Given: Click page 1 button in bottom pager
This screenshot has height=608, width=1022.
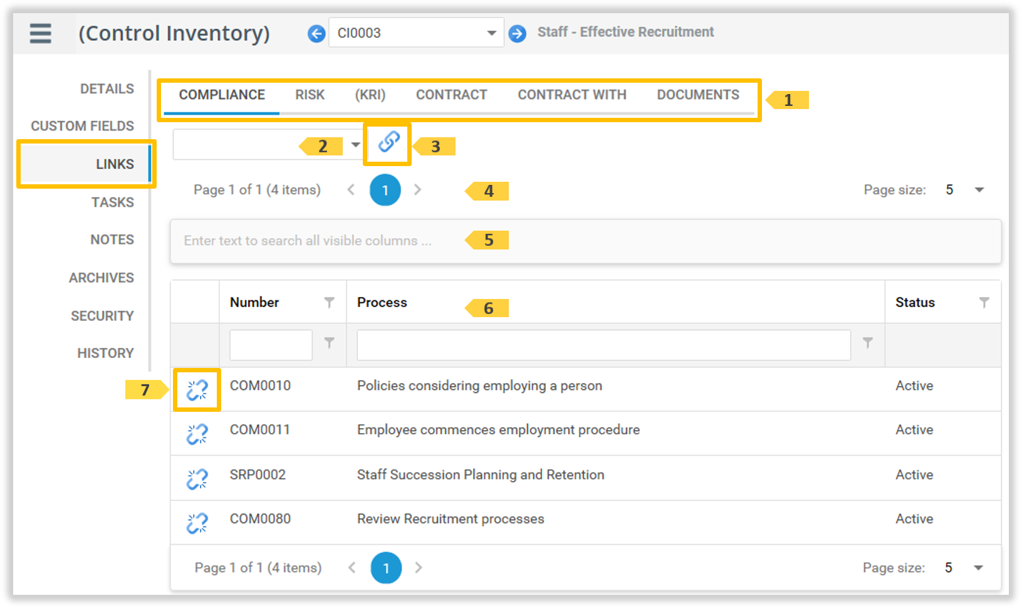Looking at the screenshot, I should tap(386, 568).
